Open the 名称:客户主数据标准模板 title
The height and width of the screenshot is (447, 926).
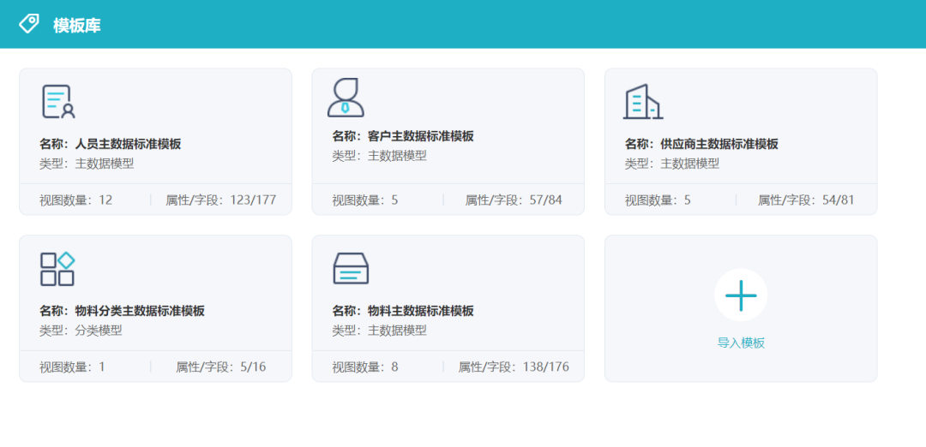403,136
